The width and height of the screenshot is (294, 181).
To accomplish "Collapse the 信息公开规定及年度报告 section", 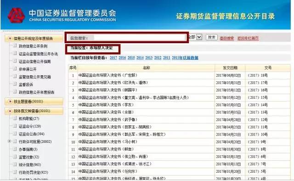I will [x=10, y=39].
